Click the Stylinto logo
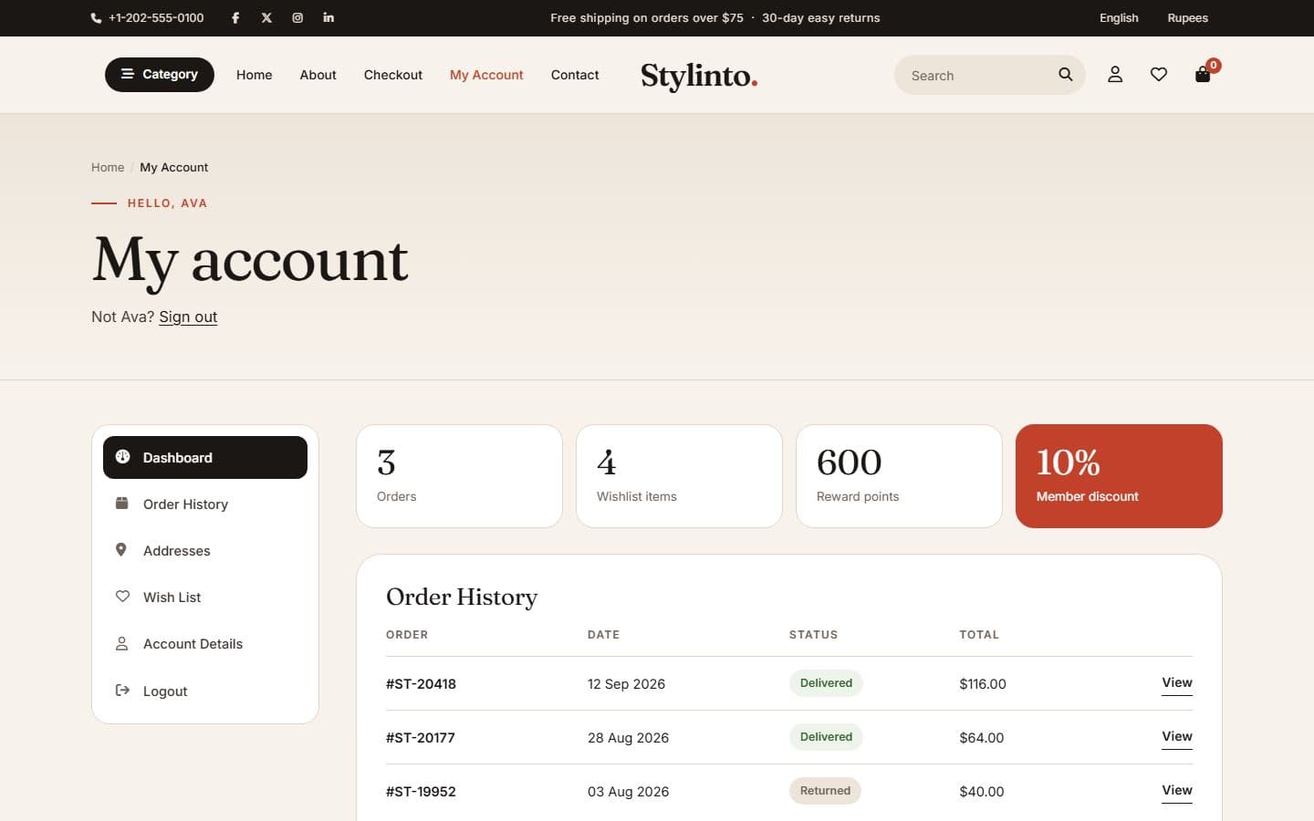This screenshot has width=1314, height=821. click(x=699, y=76)
